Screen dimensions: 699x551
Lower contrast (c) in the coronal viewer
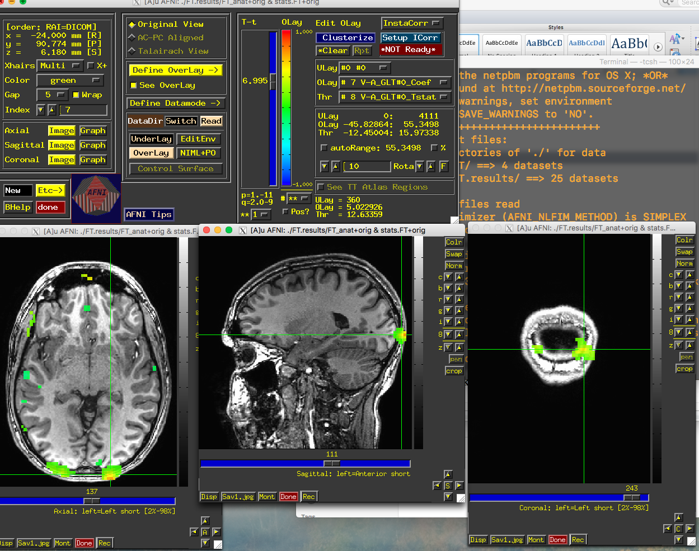(679, 275)
